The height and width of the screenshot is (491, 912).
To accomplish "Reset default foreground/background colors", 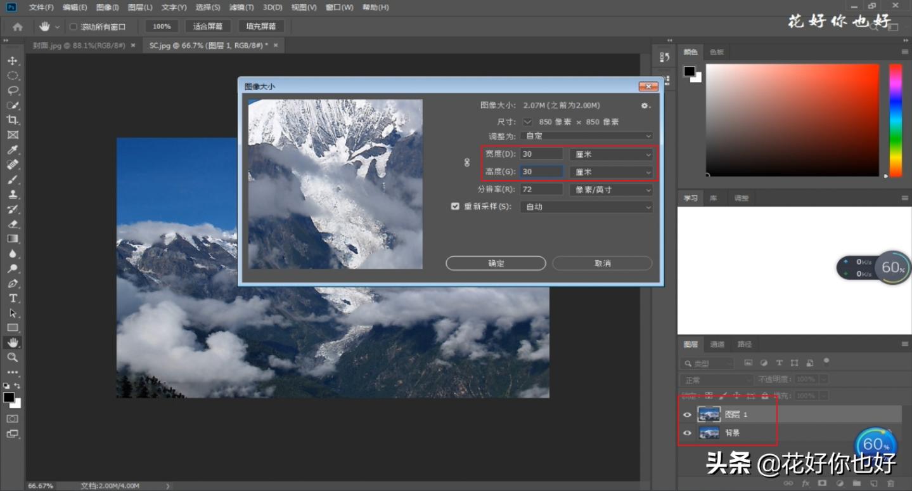I will (x=6, y=386).
